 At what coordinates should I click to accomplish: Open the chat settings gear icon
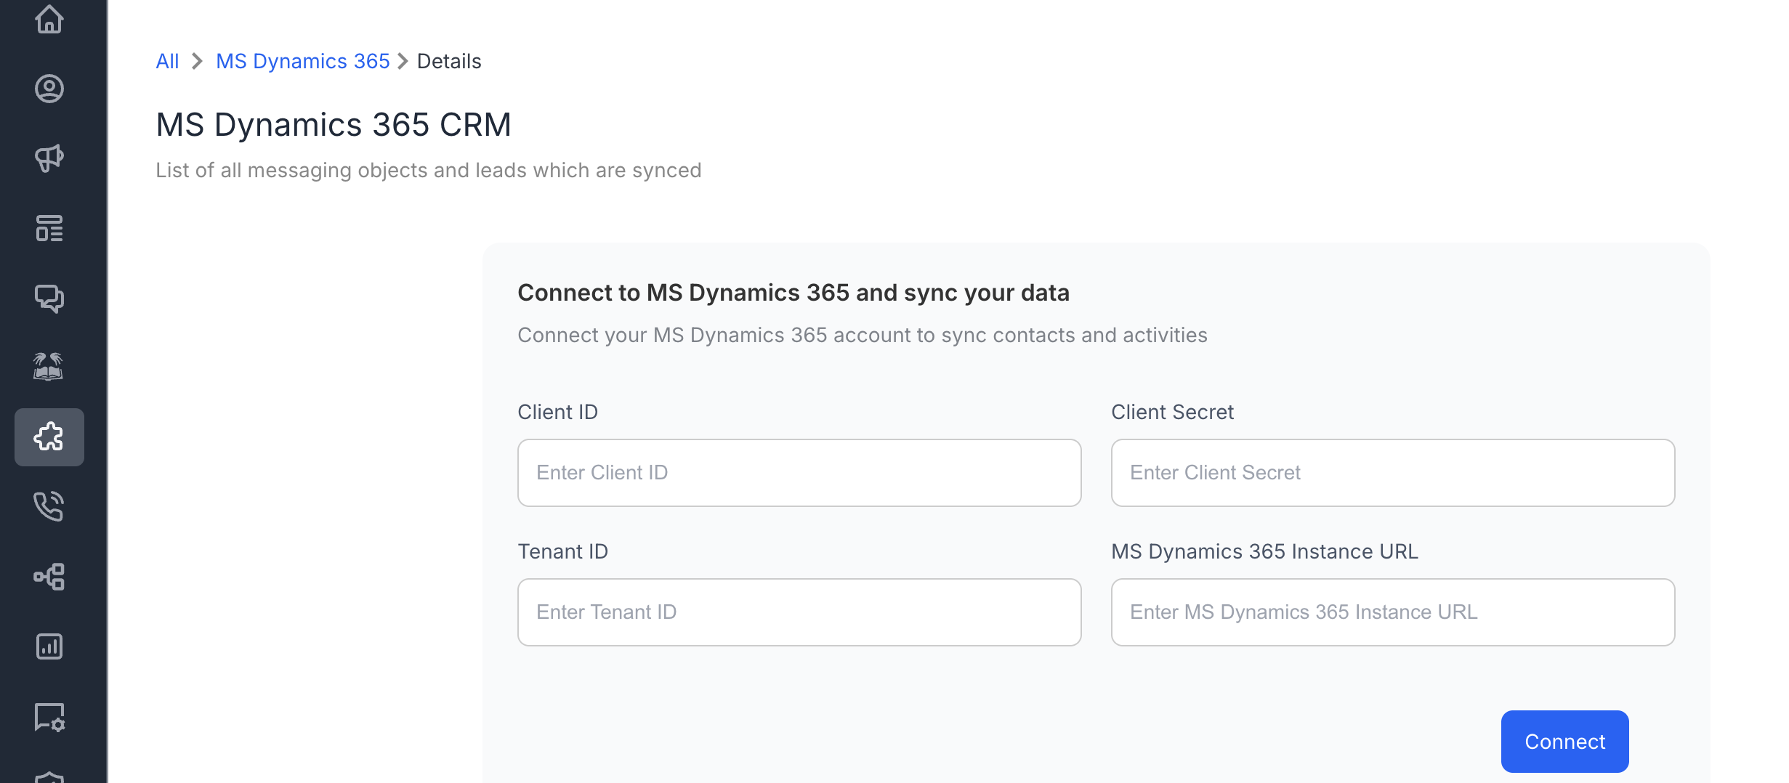point(49,717)
